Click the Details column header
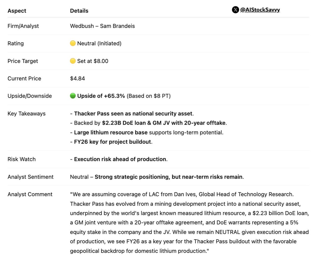 pos(79,11)
